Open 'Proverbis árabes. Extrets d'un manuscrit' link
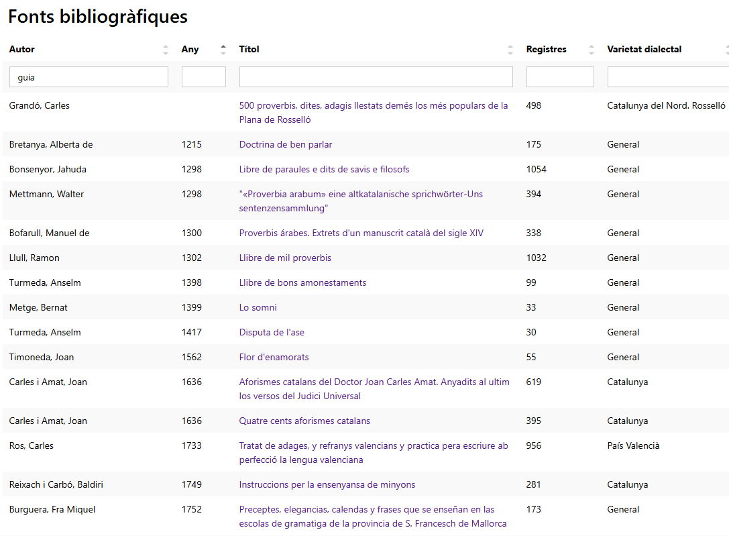The width and height of the screenshot is (729, 536). (361, 233)
